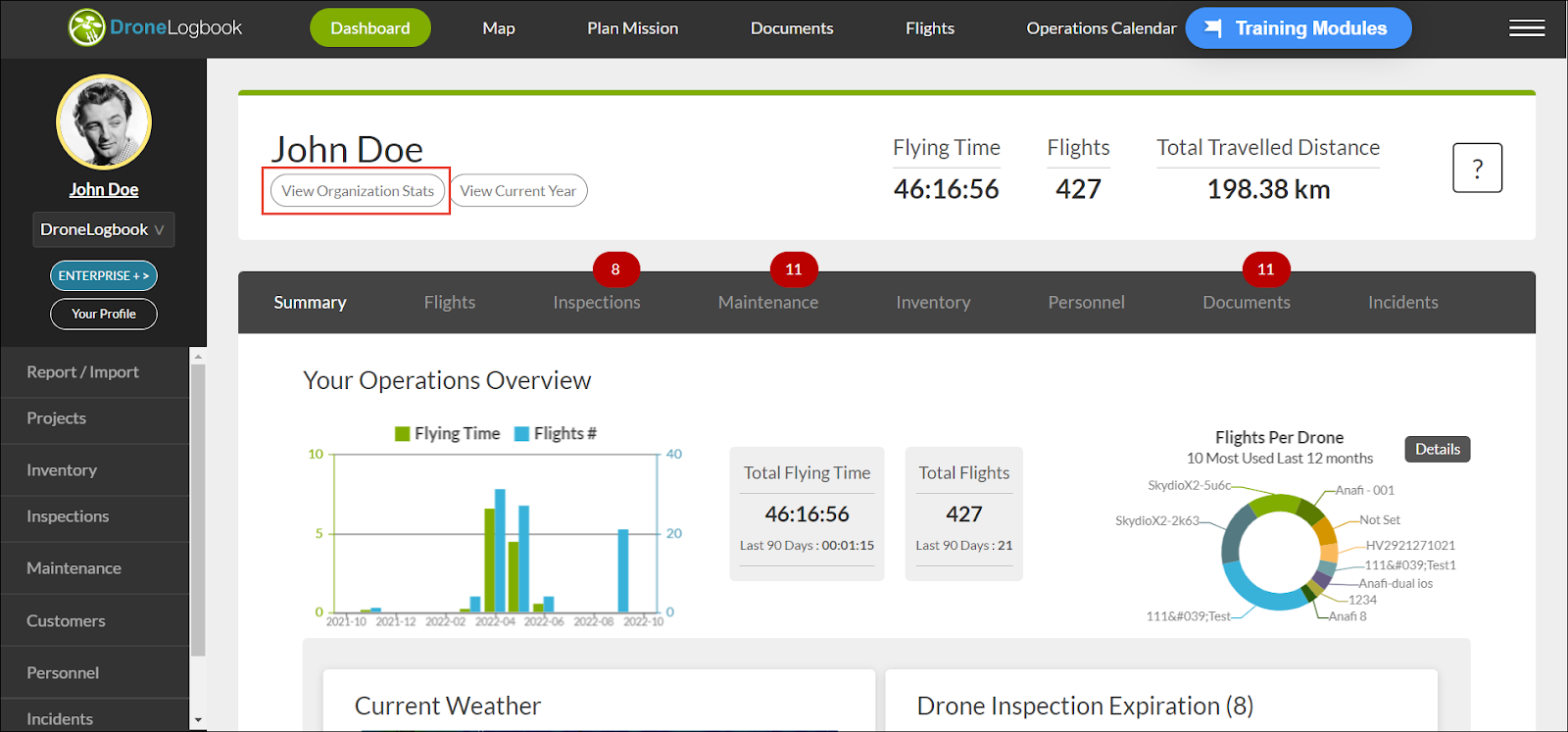Click the Anafi 8 chart label

[1347, 616]
